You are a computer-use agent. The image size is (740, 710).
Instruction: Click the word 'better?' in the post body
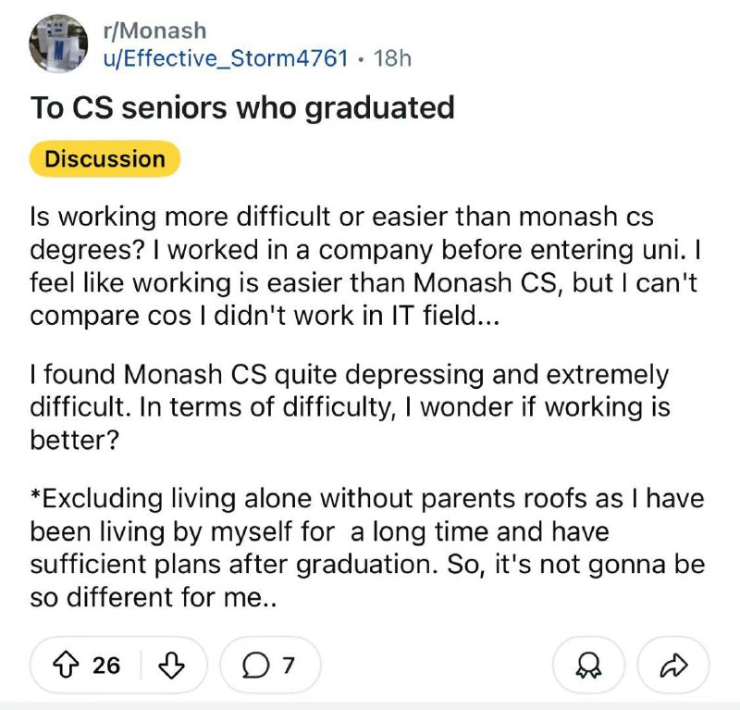click(x=74, y=440)
